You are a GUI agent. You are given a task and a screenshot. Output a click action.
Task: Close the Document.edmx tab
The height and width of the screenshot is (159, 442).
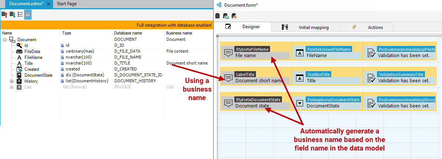48,4
